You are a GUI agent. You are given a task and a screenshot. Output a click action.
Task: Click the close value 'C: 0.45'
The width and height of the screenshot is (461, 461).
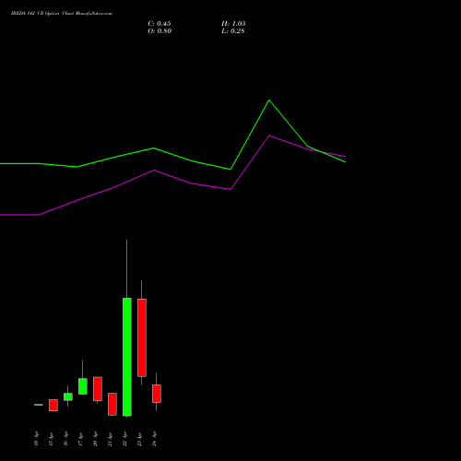pos(160,24)
